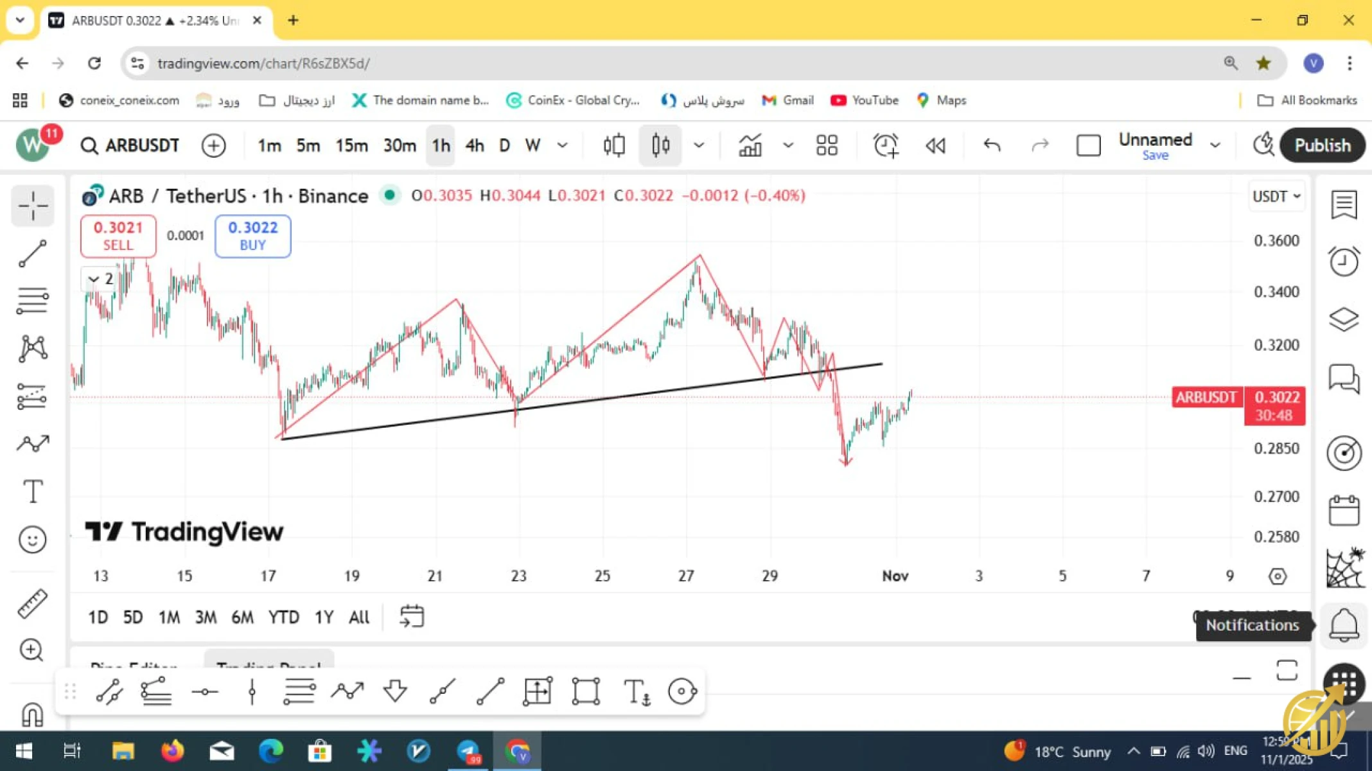Open the target ideas stream panel
This screenshot has height=771, width=1372.
point(1344,453)
